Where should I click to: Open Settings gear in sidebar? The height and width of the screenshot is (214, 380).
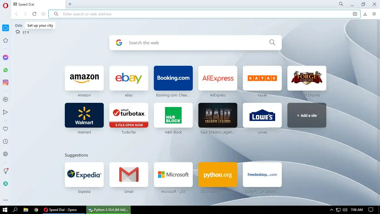(x=6, y=154)
